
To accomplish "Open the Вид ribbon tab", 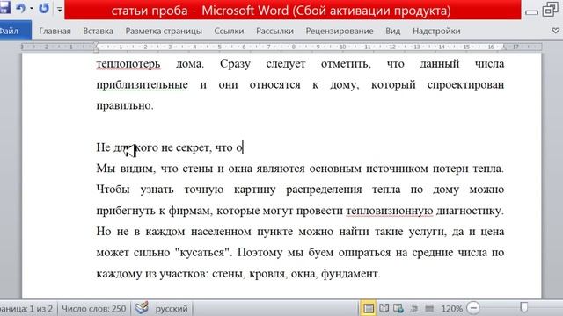I will (393, 32).
